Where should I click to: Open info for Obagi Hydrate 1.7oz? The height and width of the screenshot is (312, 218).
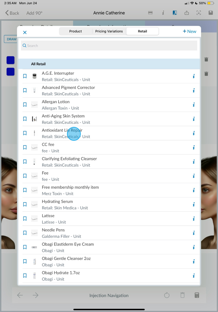(x=194, y=276)
